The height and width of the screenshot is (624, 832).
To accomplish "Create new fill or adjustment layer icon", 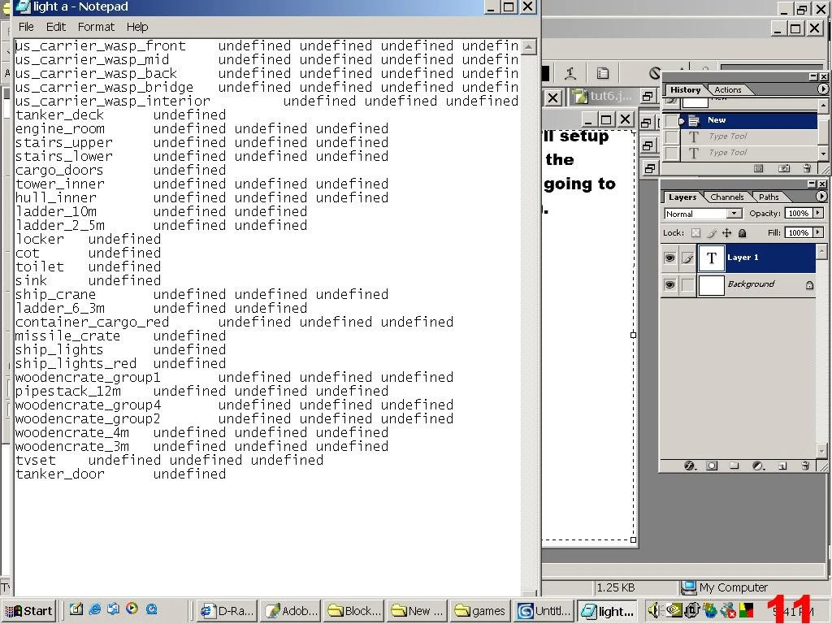I will [x=758, y=466].
